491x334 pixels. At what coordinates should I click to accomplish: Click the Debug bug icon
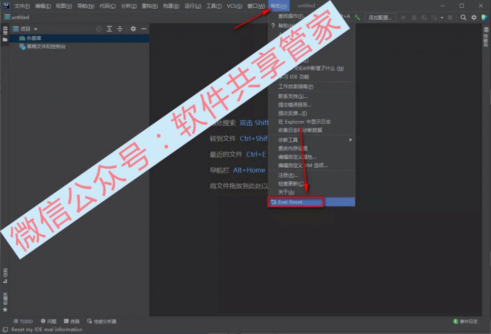click(x=414, y=18)
